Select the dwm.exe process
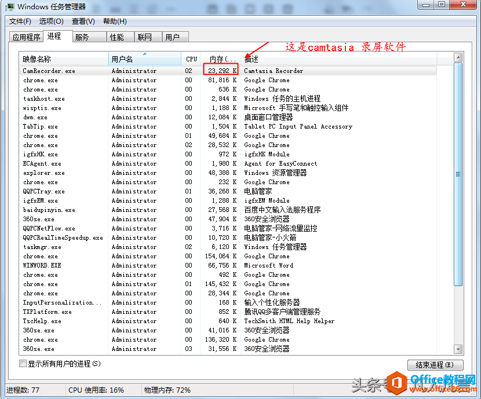The image size is (481, 399). [x=228, y=117]
